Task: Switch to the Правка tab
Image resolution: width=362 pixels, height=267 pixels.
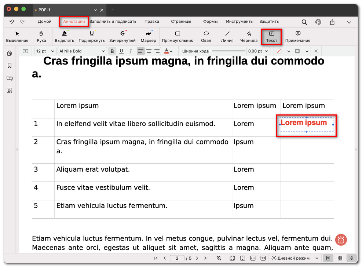Action: coord(151,22)
